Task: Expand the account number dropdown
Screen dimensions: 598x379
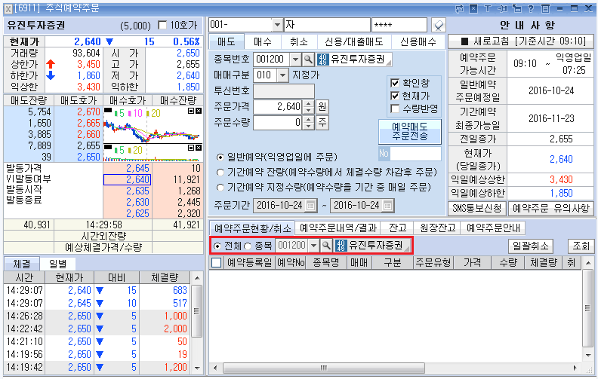Action: point(276,26)
